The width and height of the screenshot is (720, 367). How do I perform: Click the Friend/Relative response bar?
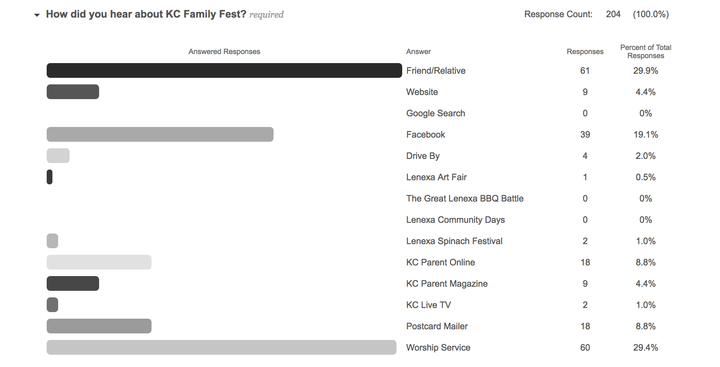click(224, 70)
